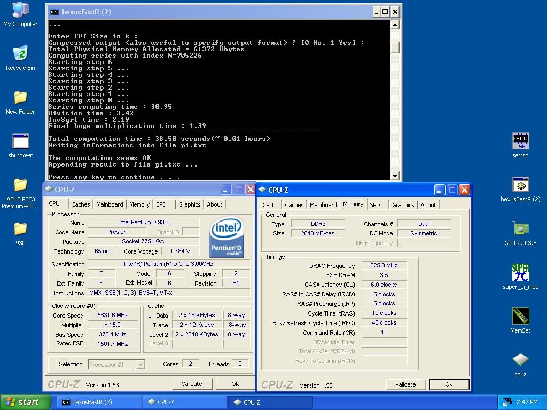Click the DRAM Frequency 625.8 MHz value
547x410 pixels.
(x=384, y=265)
